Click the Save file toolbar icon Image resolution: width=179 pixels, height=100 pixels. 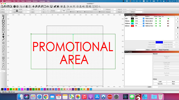8,6
